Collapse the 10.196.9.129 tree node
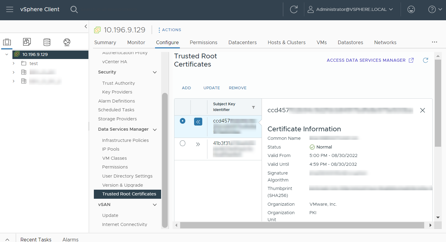 pyautogui.click(x=7, y=54)
